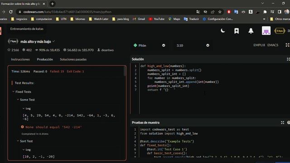The height and width of the screenshot is (163, 290).
Task: Open the Watch Later bookmark
Action: (x=99, y=19)
